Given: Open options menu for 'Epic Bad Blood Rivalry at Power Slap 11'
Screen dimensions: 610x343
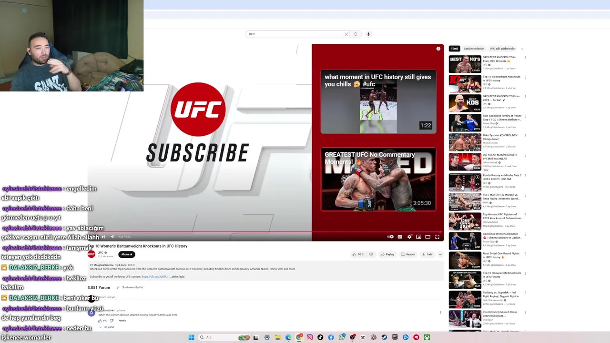Looking at the screenshot, I should point(525,116).
